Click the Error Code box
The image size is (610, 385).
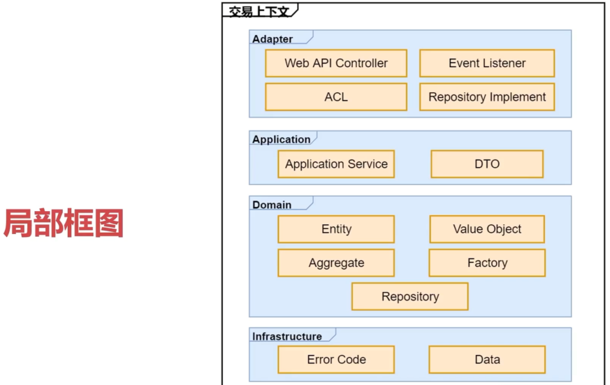pos(336,360)
